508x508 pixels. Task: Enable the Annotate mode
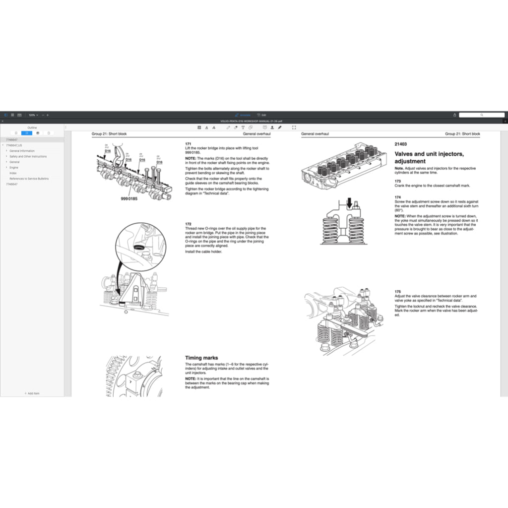point(242,115)
